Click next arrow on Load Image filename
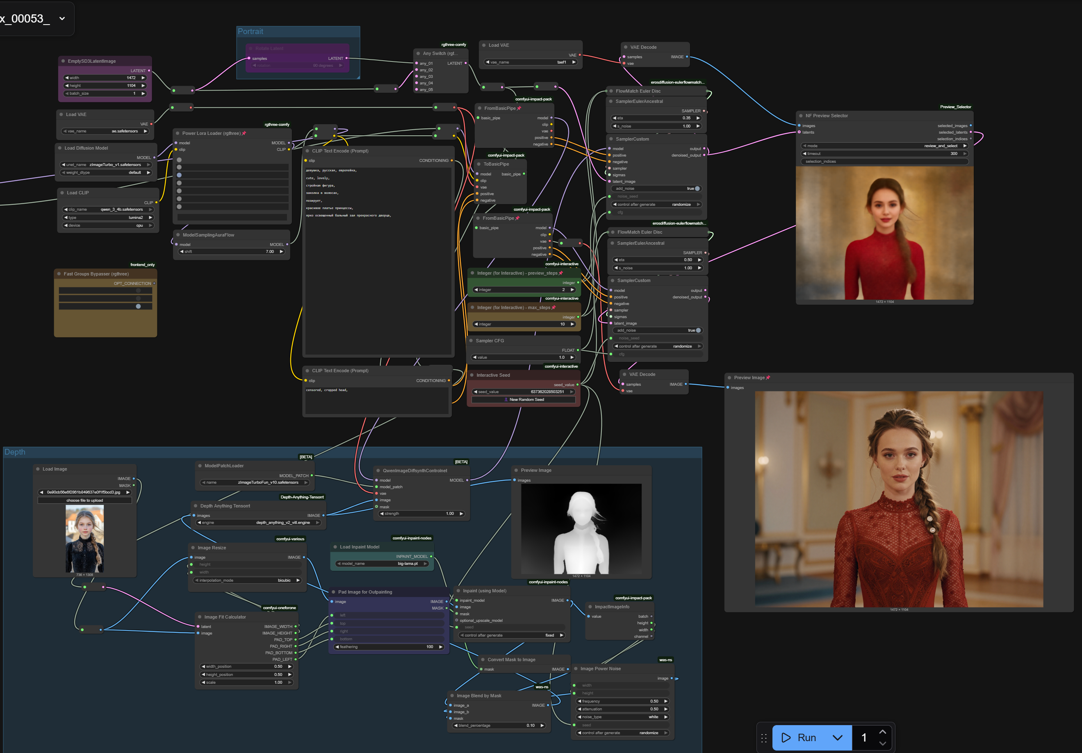Viewport: 1082px width, 753px height. click(128, 492)
